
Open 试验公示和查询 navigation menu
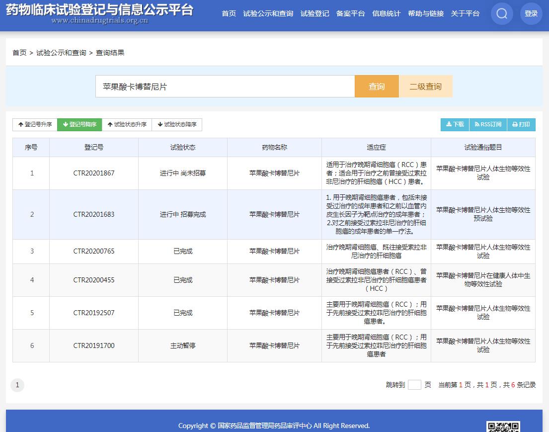click(268, 13)
